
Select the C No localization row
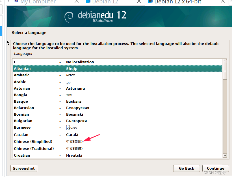click(117, 62)
